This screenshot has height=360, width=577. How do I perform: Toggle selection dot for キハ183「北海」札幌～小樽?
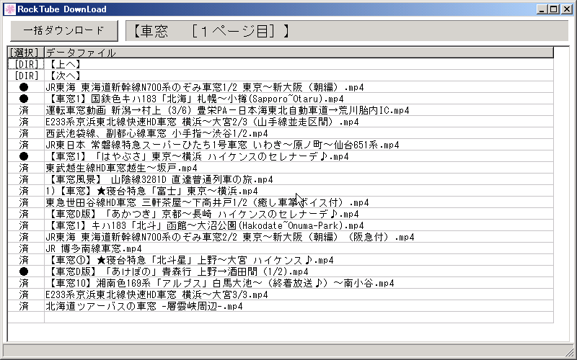[x=24, y=99]
